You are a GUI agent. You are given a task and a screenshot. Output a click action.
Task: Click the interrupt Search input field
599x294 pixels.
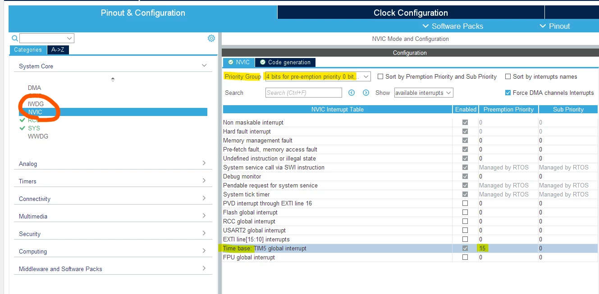pyautogui.click(x=303, y=93)
